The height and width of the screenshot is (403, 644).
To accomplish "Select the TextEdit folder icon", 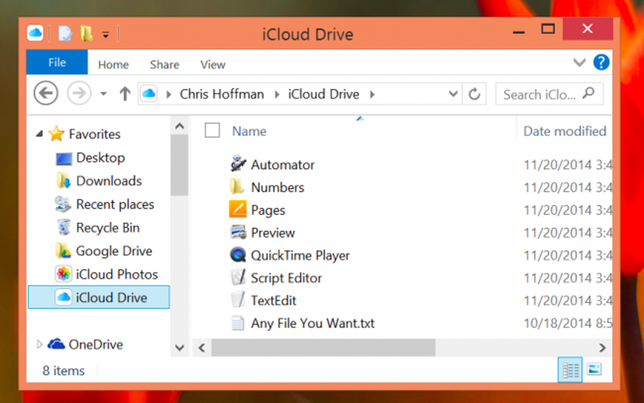I will pyautogui.click(x=238, y=299).
